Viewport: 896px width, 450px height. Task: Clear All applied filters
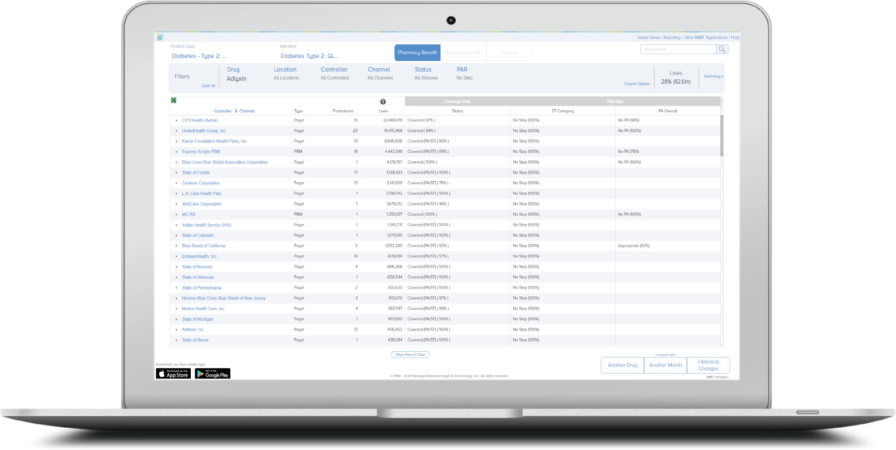[208, 85]
